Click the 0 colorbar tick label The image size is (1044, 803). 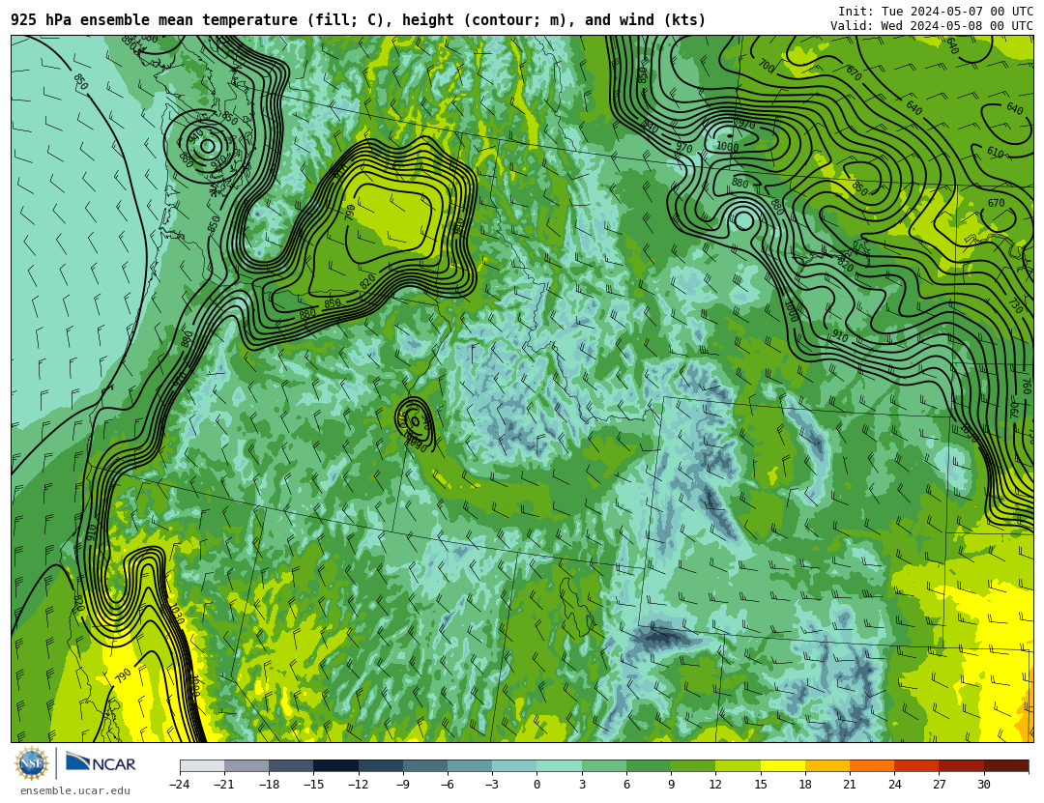pyautogui.click(x=536, y=785)
